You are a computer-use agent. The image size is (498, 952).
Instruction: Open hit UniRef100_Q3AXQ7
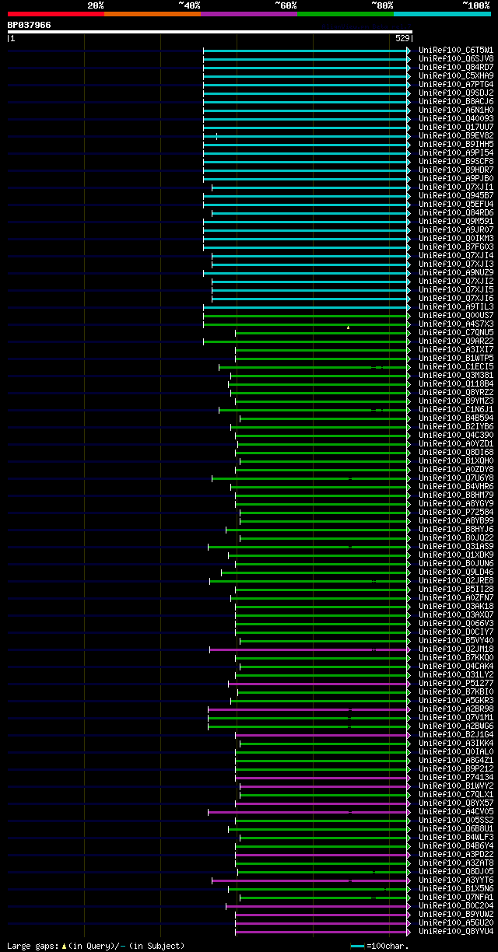(456, 614)
